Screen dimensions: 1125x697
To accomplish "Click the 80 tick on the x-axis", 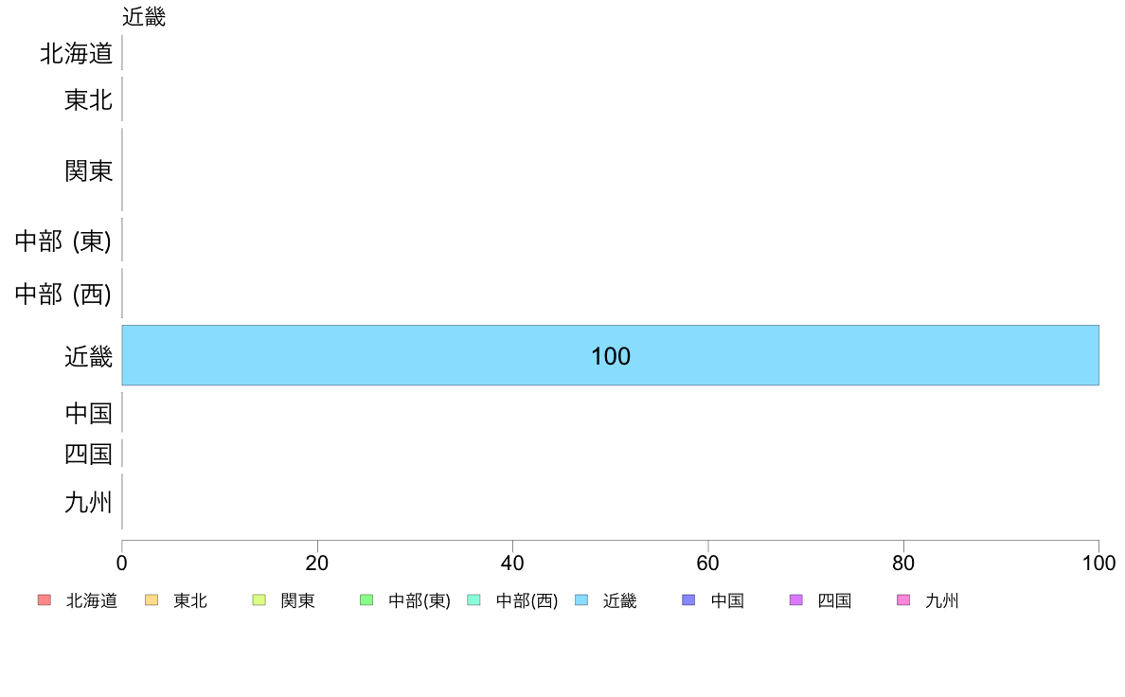I will (903, 563).
